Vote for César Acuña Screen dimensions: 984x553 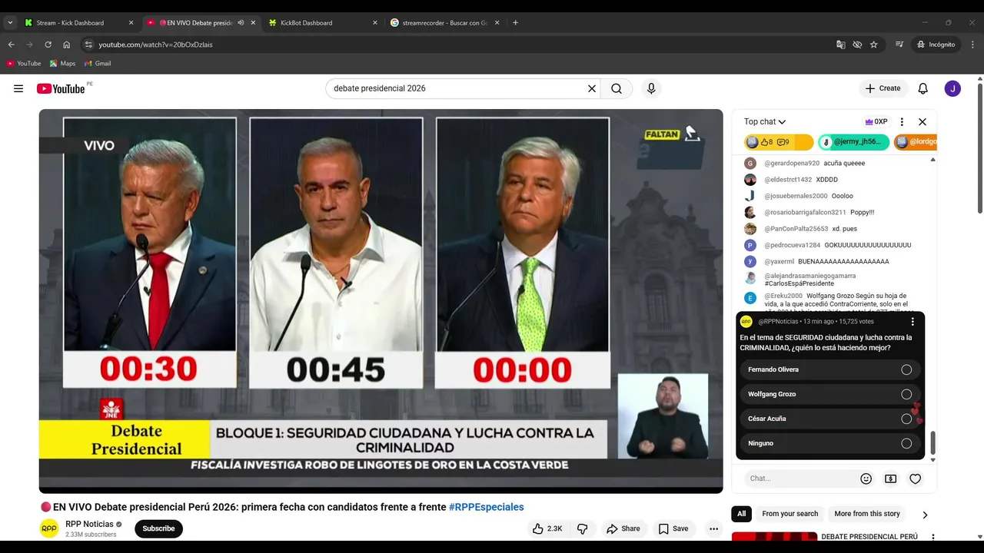[x=831, y=419]
